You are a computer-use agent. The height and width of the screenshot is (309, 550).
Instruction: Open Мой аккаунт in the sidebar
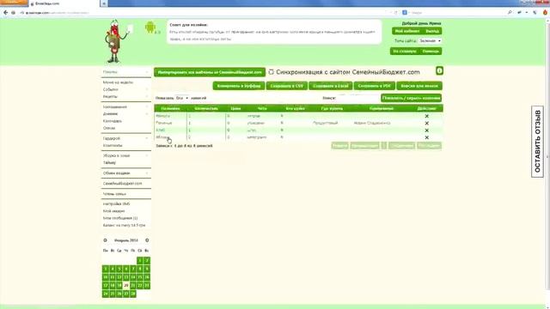[113, 211]
